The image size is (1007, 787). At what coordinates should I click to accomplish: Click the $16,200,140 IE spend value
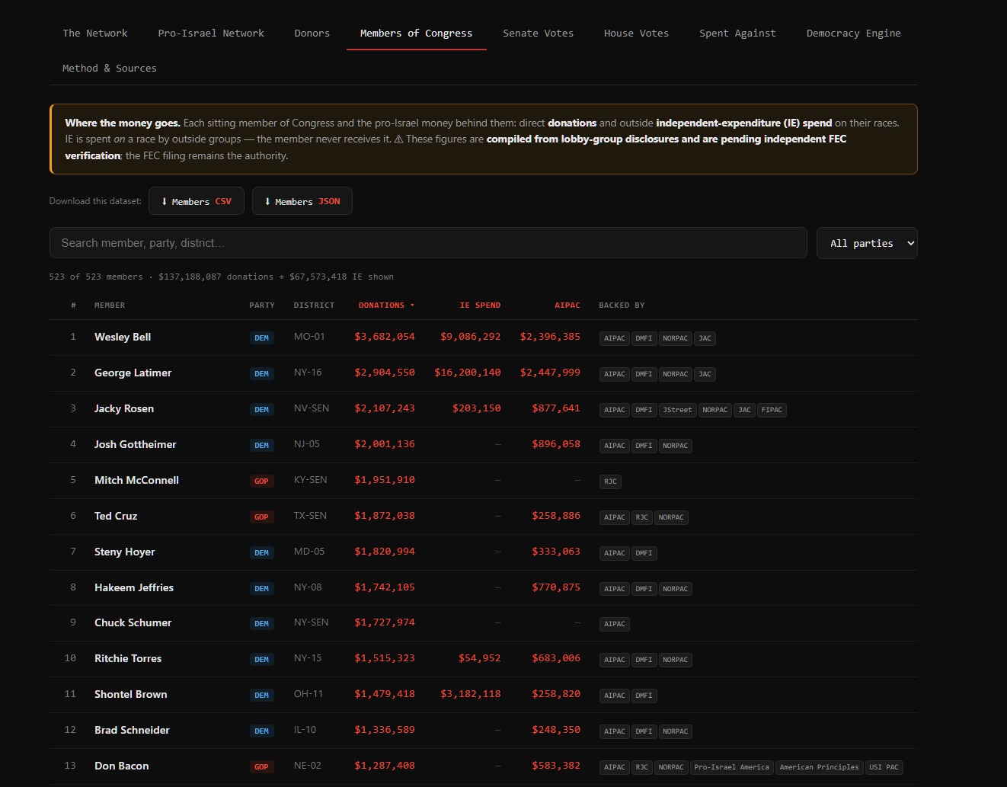468,373
